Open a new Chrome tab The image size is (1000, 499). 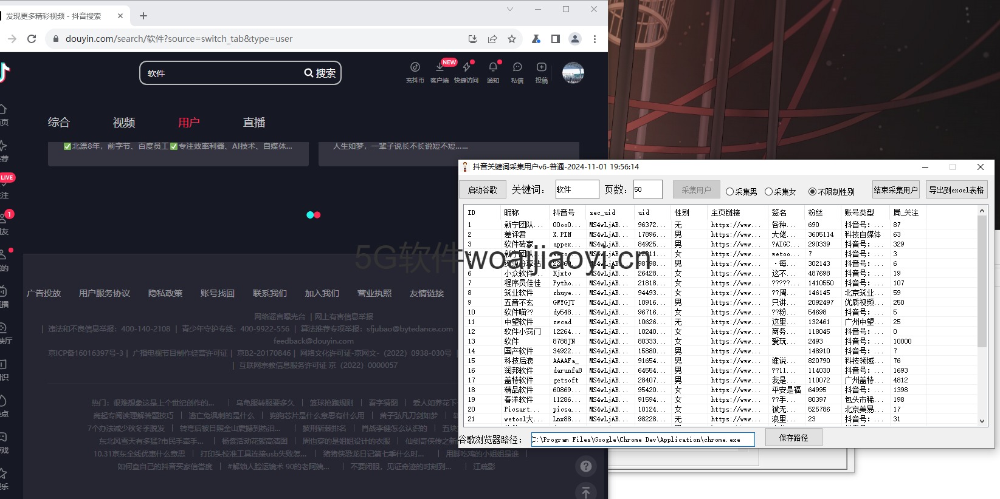(143, 16)
